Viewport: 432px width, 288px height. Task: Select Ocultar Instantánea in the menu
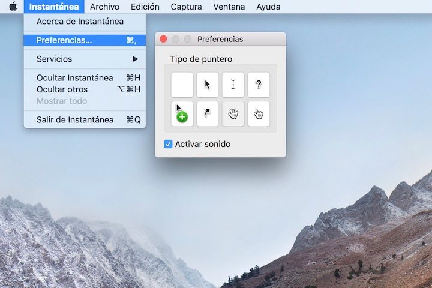click(74, 78)
